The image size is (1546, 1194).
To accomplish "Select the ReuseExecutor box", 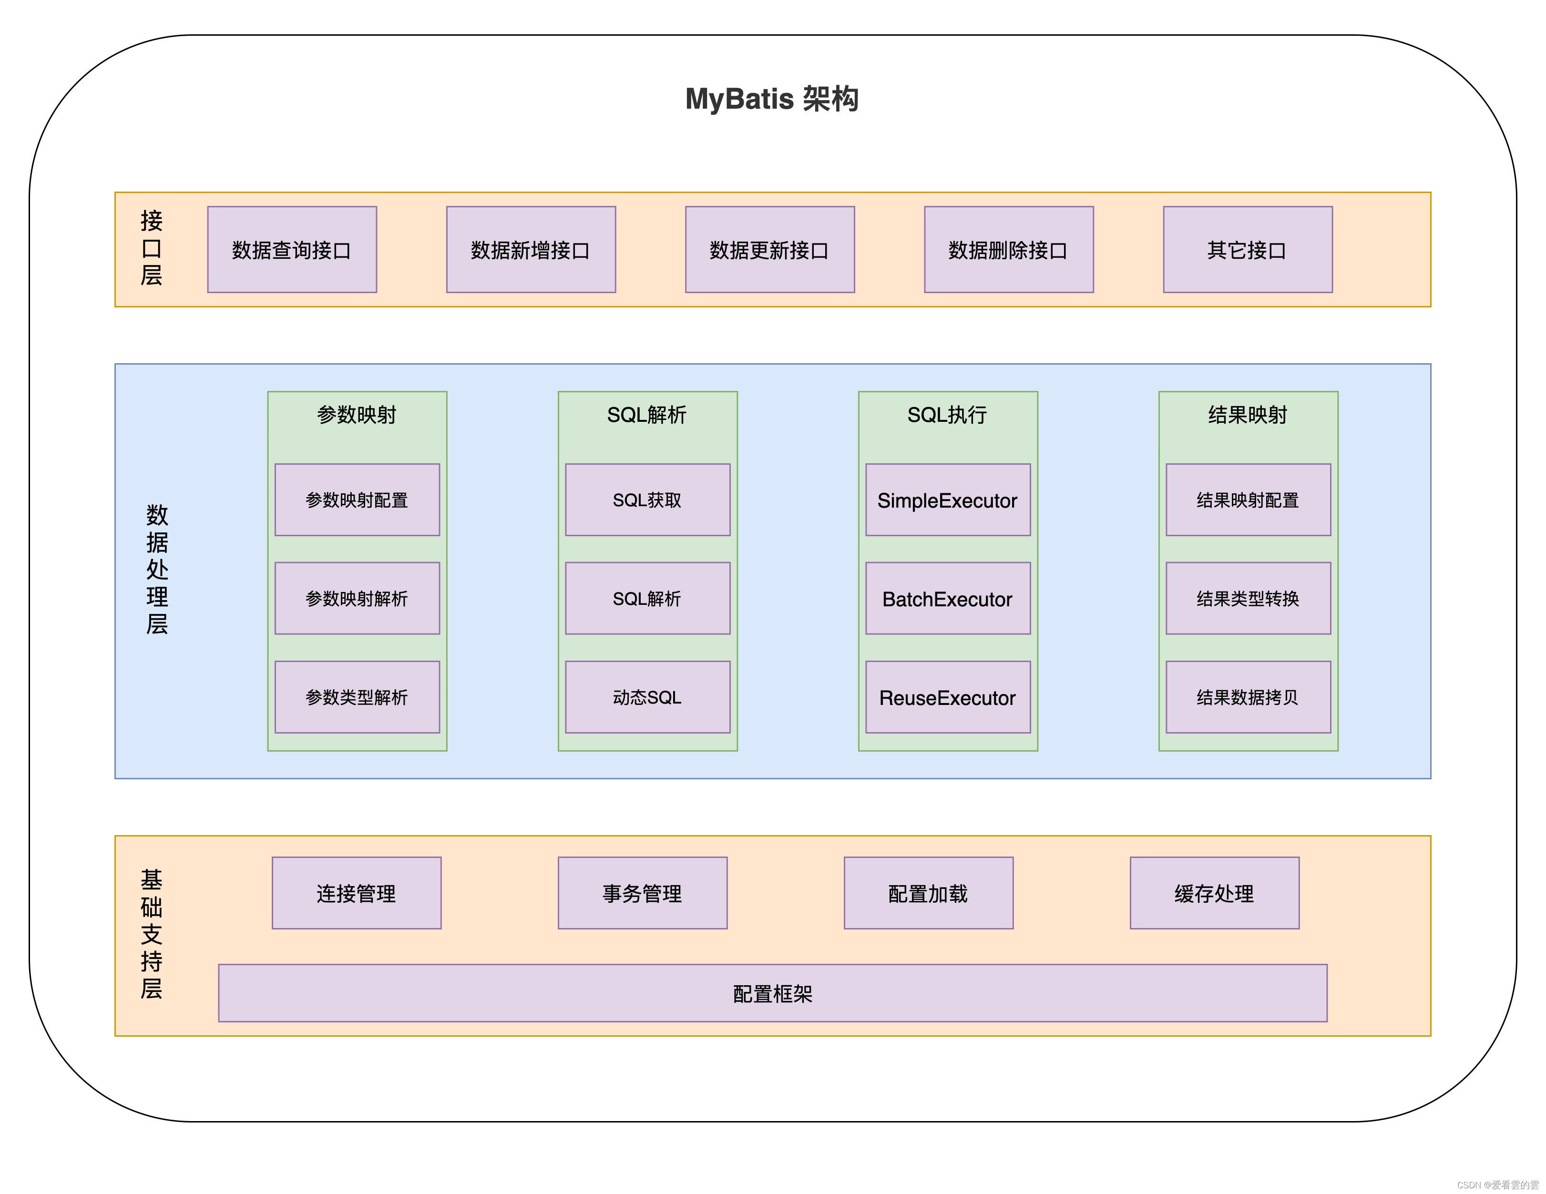I will click(947, 697).
